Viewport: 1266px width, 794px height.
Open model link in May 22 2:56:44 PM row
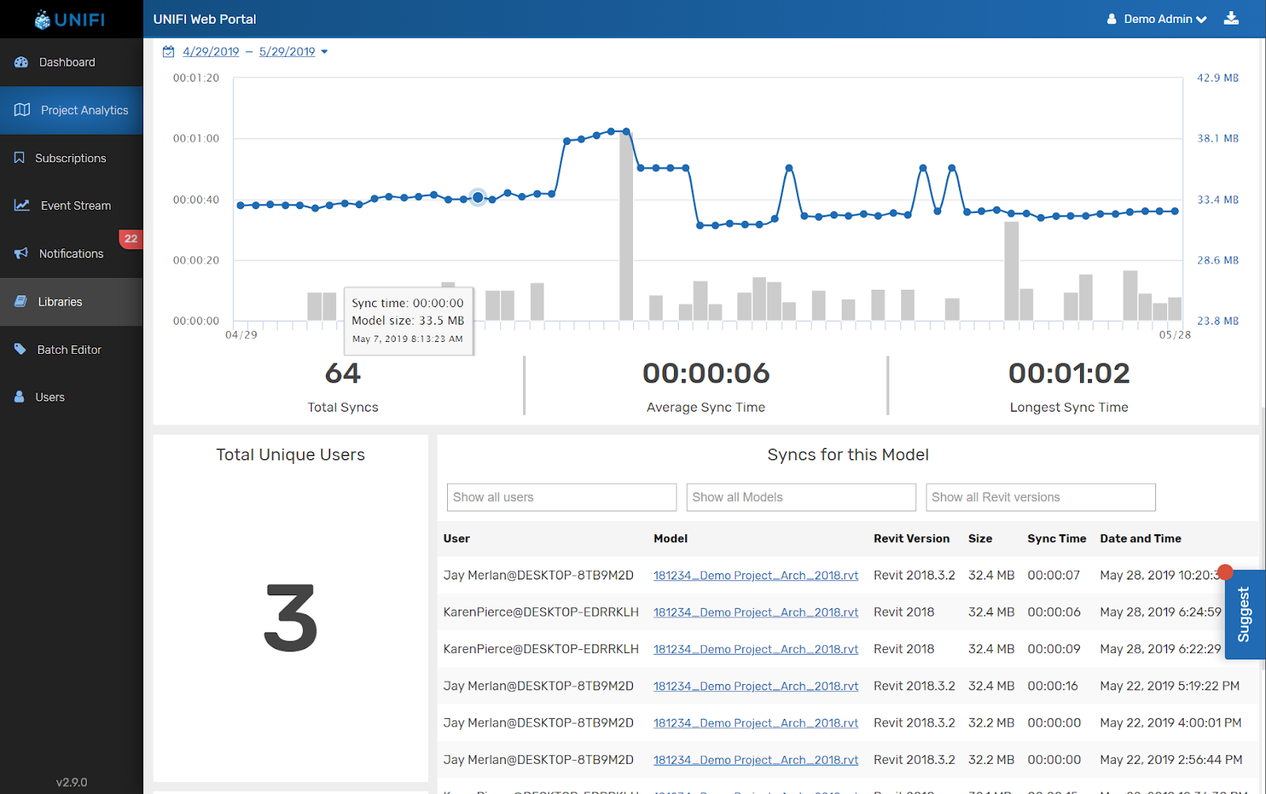[x=756, y=760]
